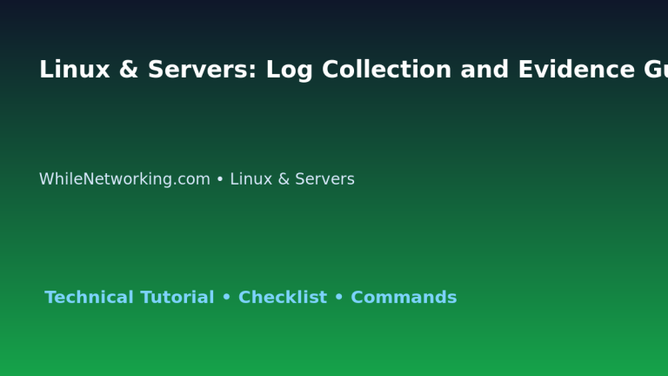
Task: Click the tagline "Technical Tutorial • Checklist • Commands"
Action: click(x=250, y=297)
